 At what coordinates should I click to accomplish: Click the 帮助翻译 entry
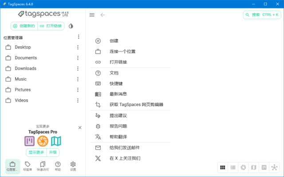coord(130,137)
